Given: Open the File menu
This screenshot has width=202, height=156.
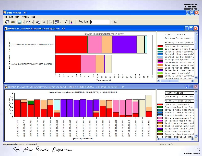Looking at the screenshot, I should tap(5, 17).
